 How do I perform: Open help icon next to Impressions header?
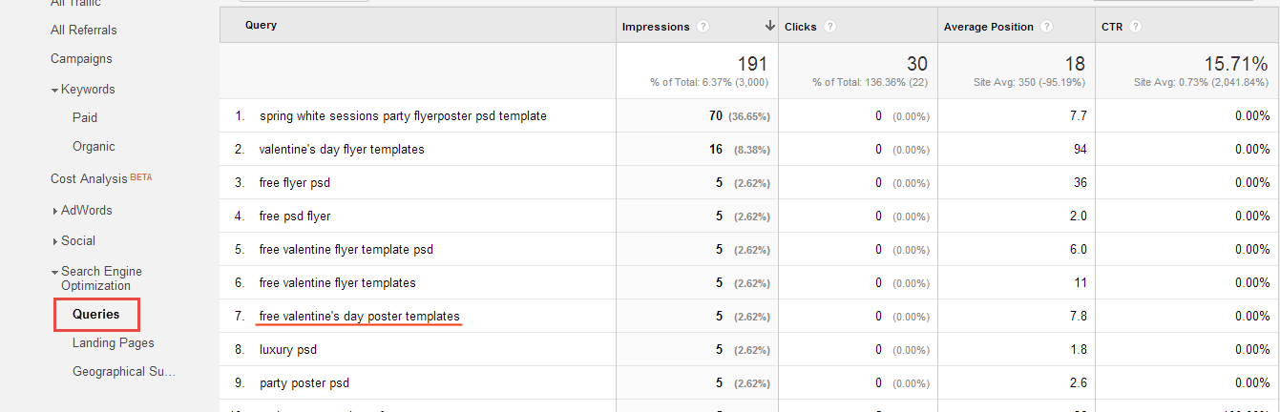click(703, 27)
